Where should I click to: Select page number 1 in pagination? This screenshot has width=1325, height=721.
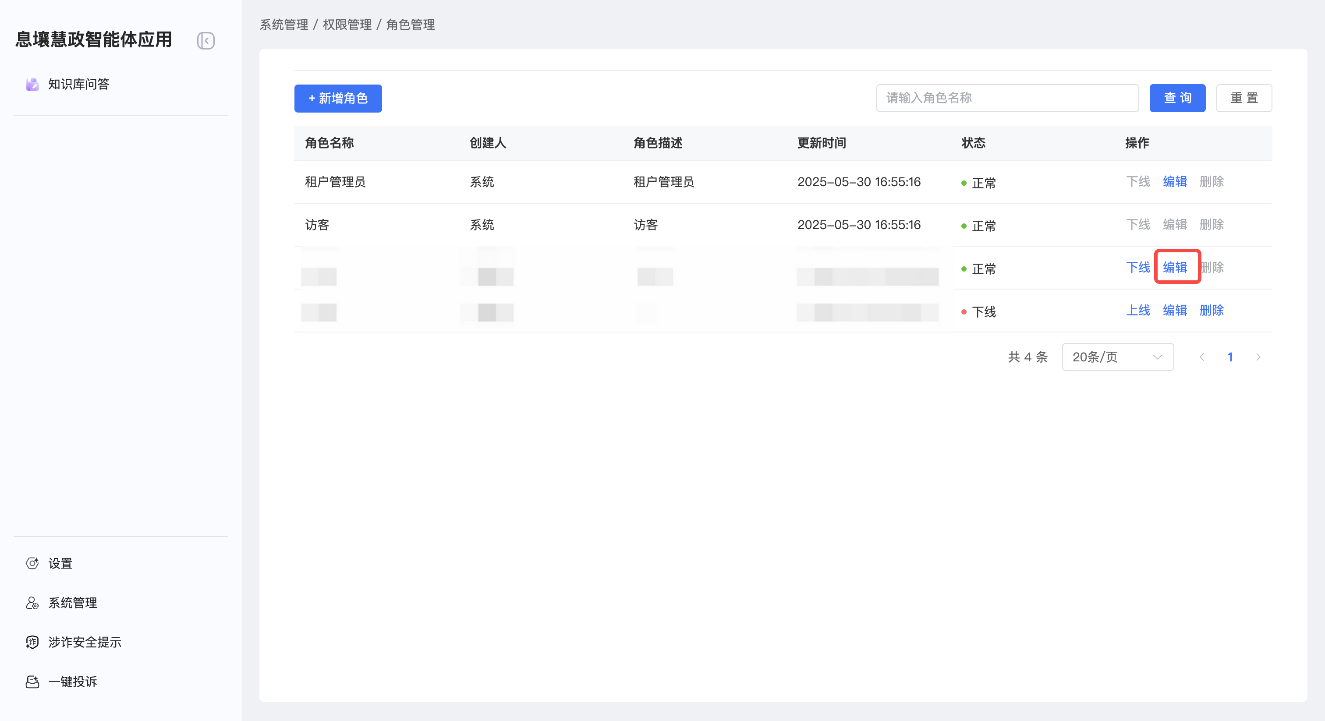1230,357
